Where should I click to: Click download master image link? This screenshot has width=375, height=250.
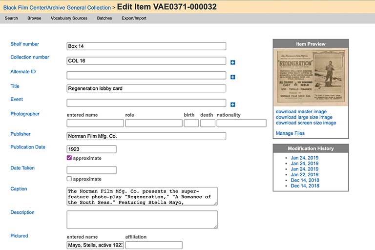301,112
